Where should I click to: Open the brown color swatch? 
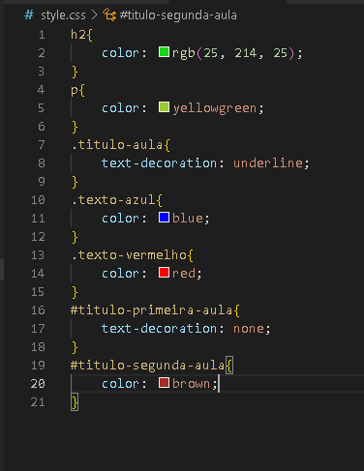click(164, 383)
